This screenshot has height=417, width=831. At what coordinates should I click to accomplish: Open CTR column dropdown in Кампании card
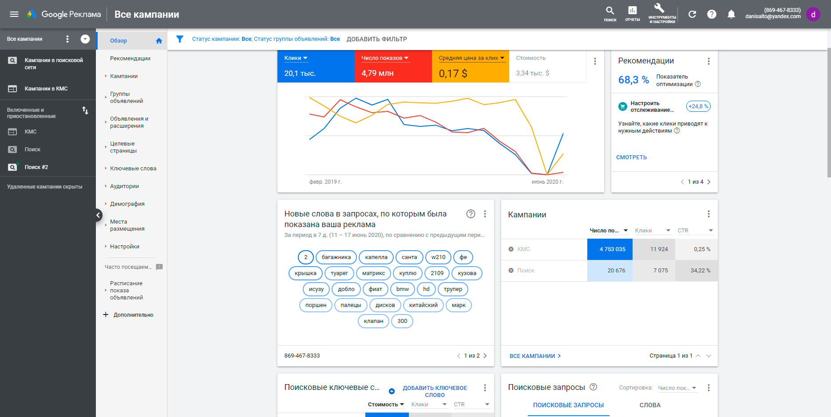pyautogui.click(x=695, y=231)
